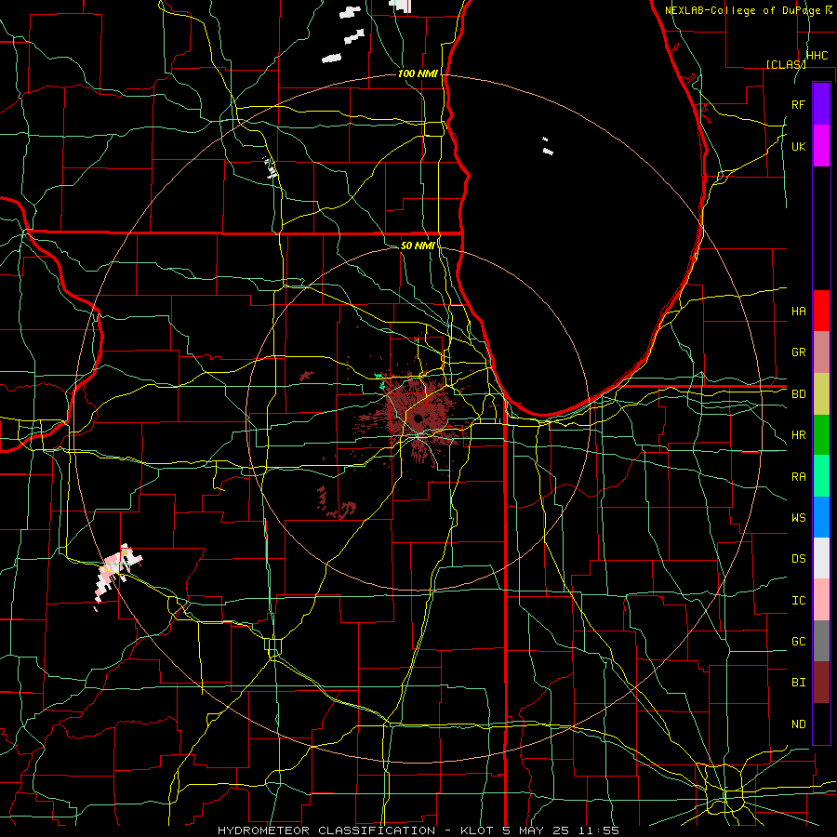
Task: Click the '100 NMI' range ring label
Action: 418,73
